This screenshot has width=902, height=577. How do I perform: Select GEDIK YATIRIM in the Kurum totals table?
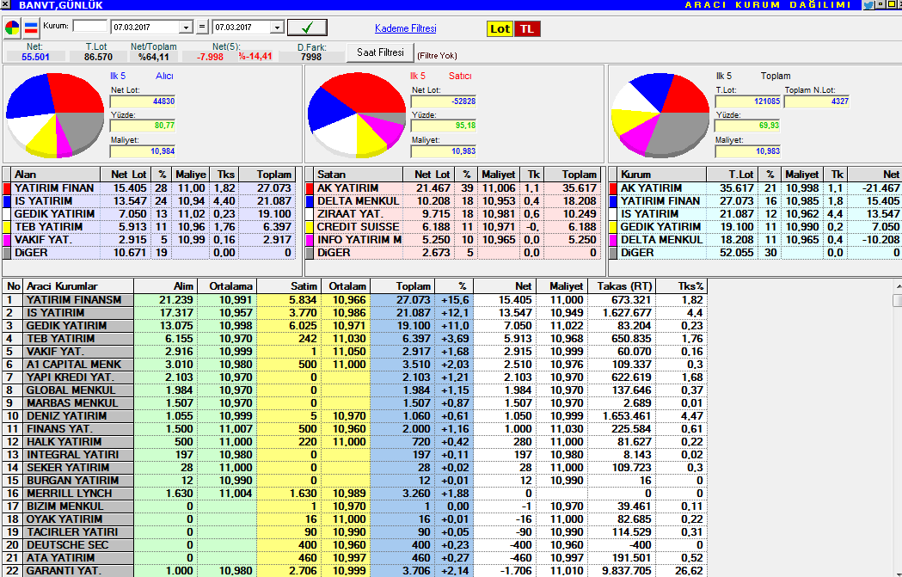tap(755, 227)
